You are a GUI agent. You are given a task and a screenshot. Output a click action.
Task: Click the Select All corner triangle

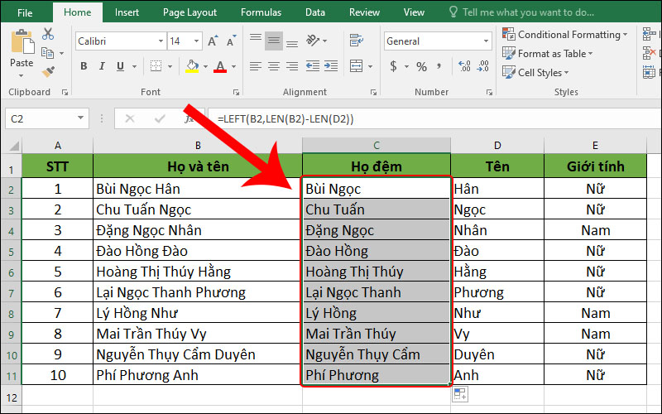14,147
